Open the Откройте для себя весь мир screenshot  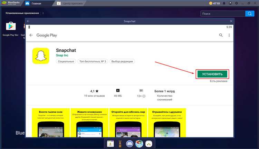128,122
